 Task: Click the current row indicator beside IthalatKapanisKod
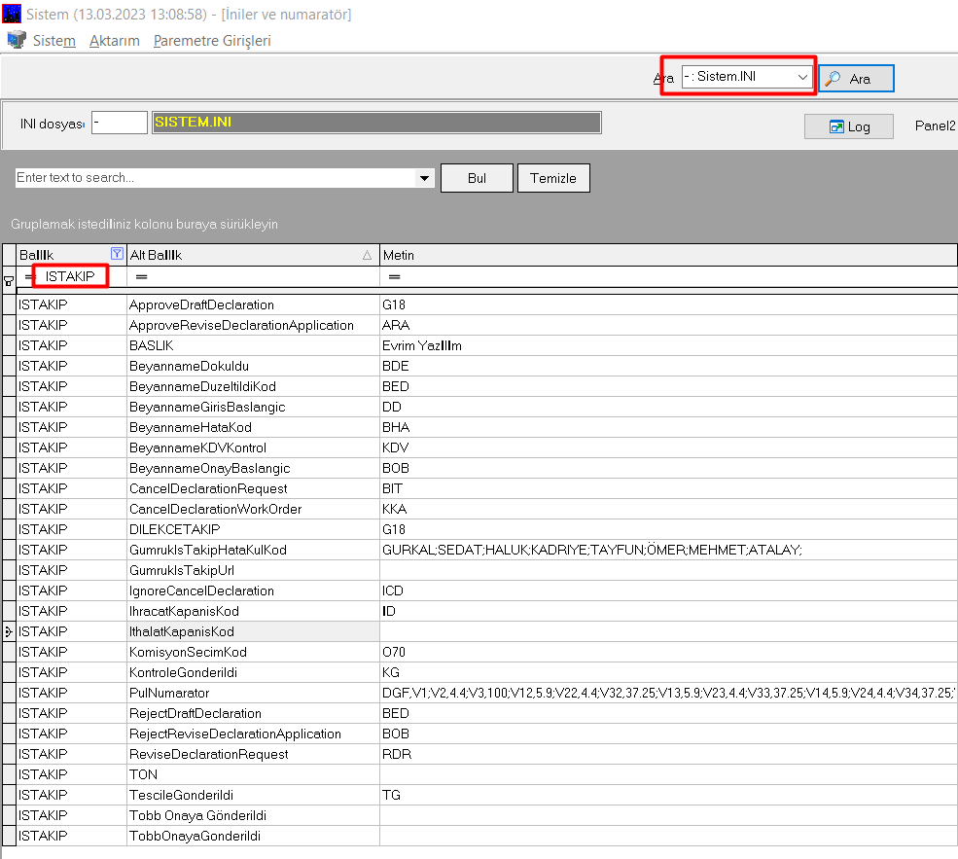[9, 631]
